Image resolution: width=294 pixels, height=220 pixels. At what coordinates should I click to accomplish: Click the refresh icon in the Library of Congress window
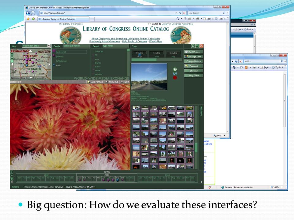(180, 13)
